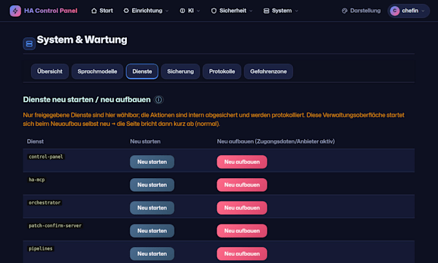Expand the Einrichtung menu chevron

[x=167, y=11]
